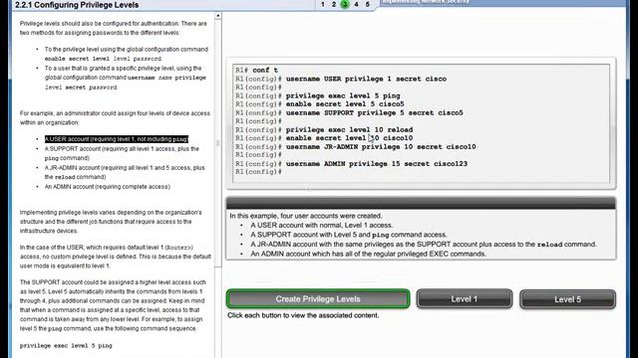Image resolution: width=638 pixels, height=358 pixels.
Task: Click the 'enable secret level 5 cisco5' line
Action: point(320,104)
